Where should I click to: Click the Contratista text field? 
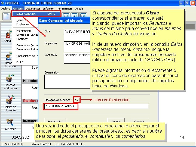[77, 58]
